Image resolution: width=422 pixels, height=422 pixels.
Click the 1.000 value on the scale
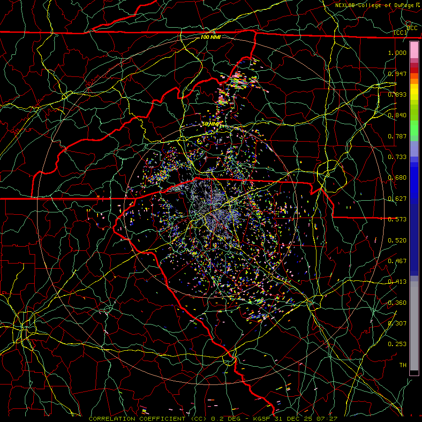point(397,53)
